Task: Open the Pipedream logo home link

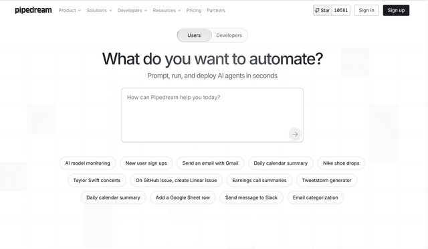Action: coord(33,10)
